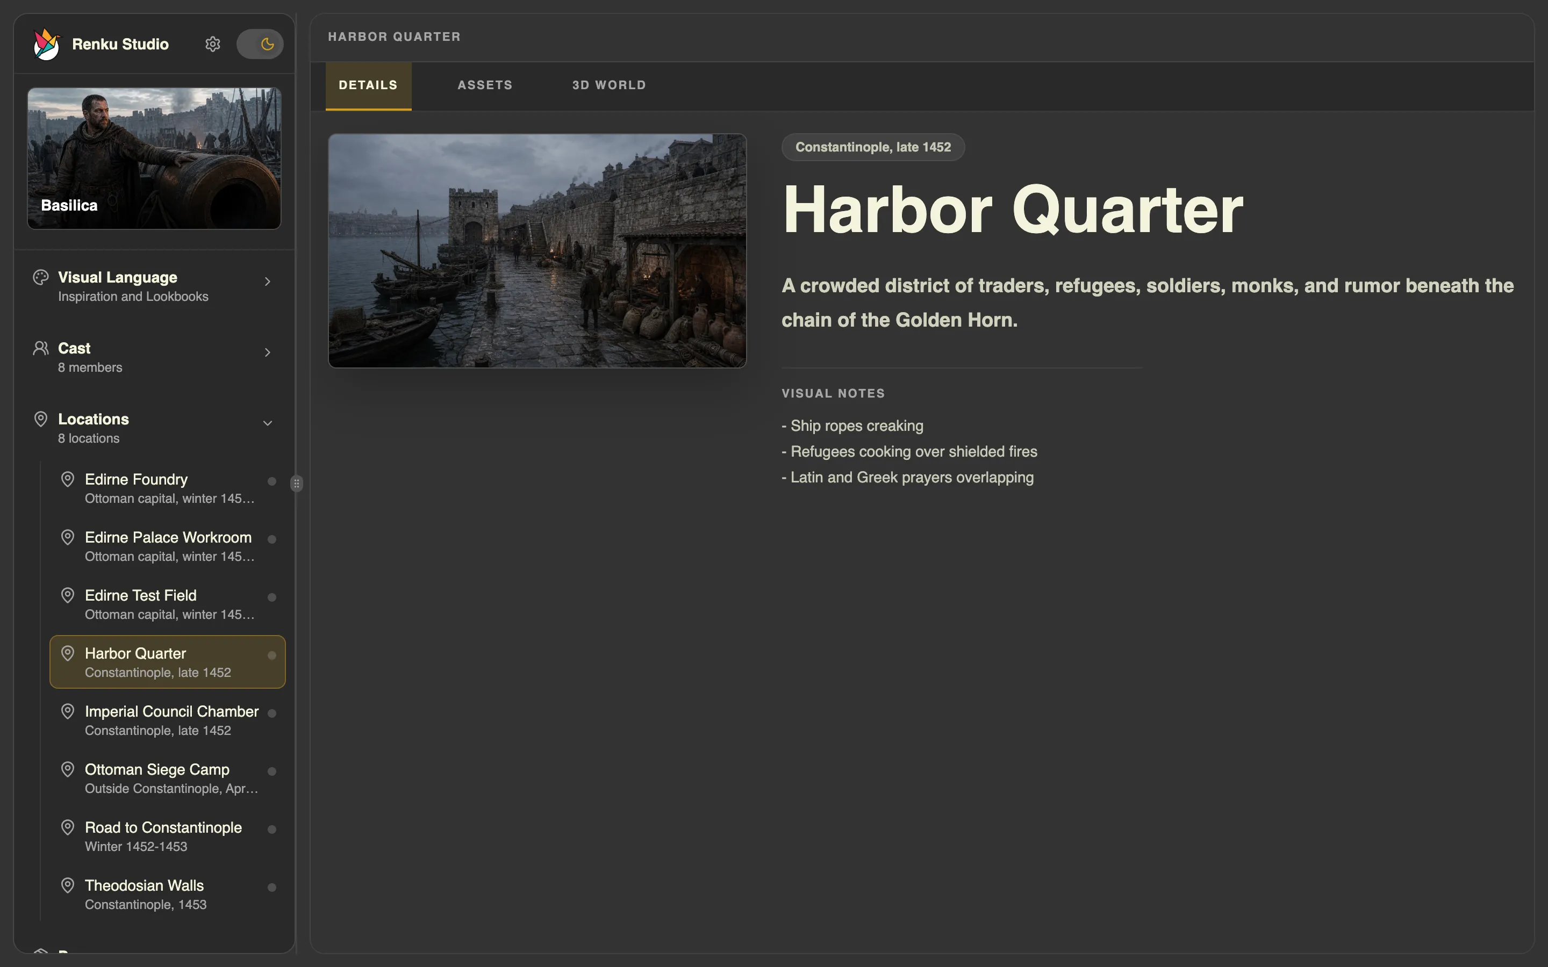Open the Harbor Quarter location image
The image size is (1548, 967).
pyautogui.click(x=537, y=251)
